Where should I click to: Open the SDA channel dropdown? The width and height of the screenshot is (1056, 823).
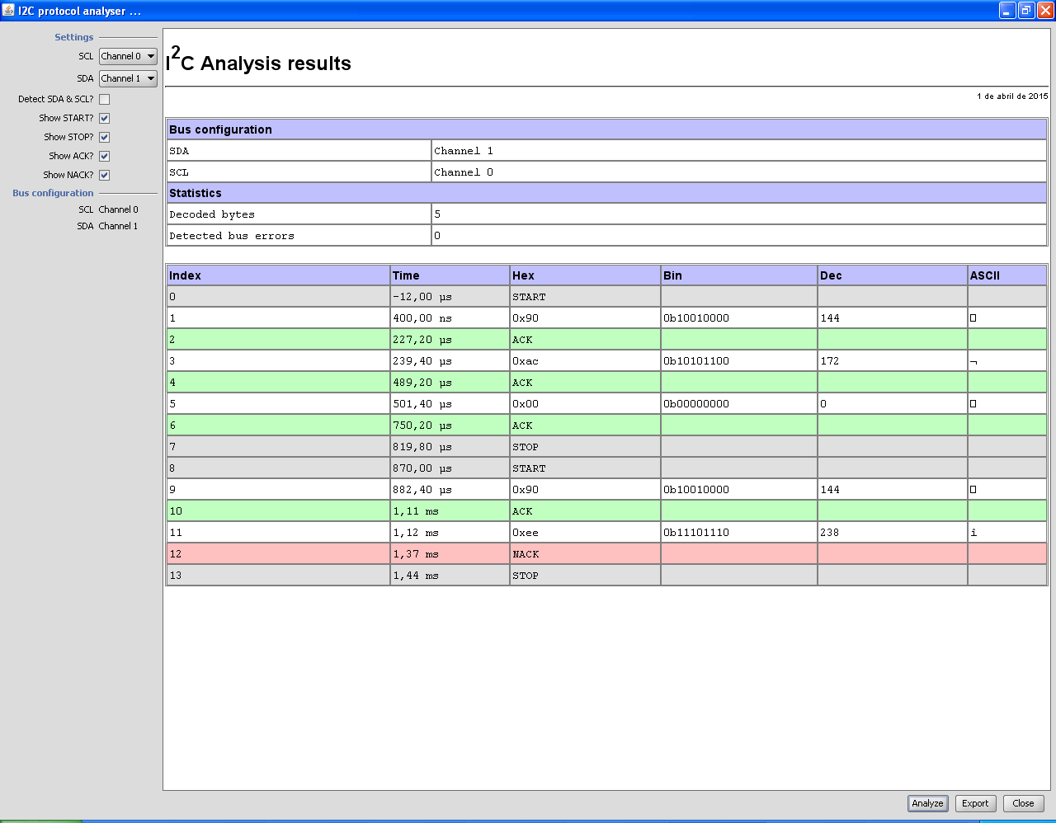(128, 78)
